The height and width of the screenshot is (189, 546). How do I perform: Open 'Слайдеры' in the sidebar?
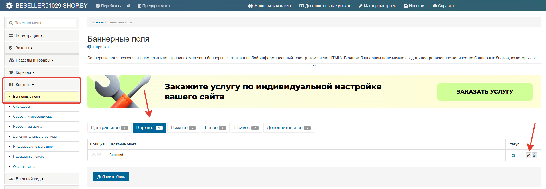click(21, 107)
